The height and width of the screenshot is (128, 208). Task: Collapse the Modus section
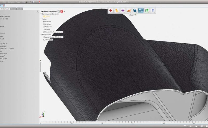(41, 19)
